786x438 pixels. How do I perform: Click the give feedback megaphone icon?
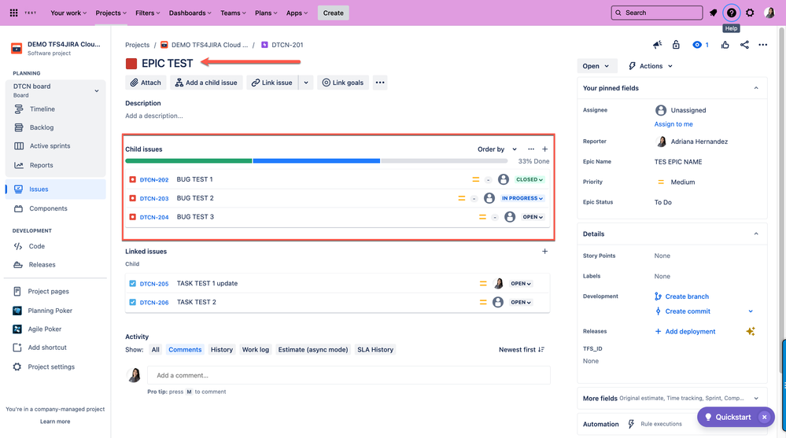[657, 45]
